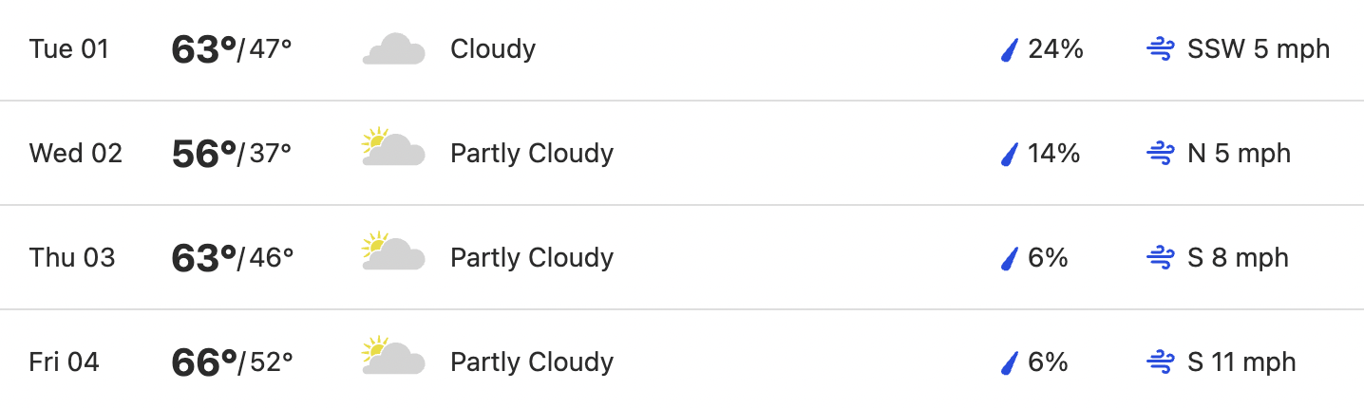Screen dimensions: 1364x408
Task: Click the wind icon beside S 11 mph
Action: (1160, 362)
